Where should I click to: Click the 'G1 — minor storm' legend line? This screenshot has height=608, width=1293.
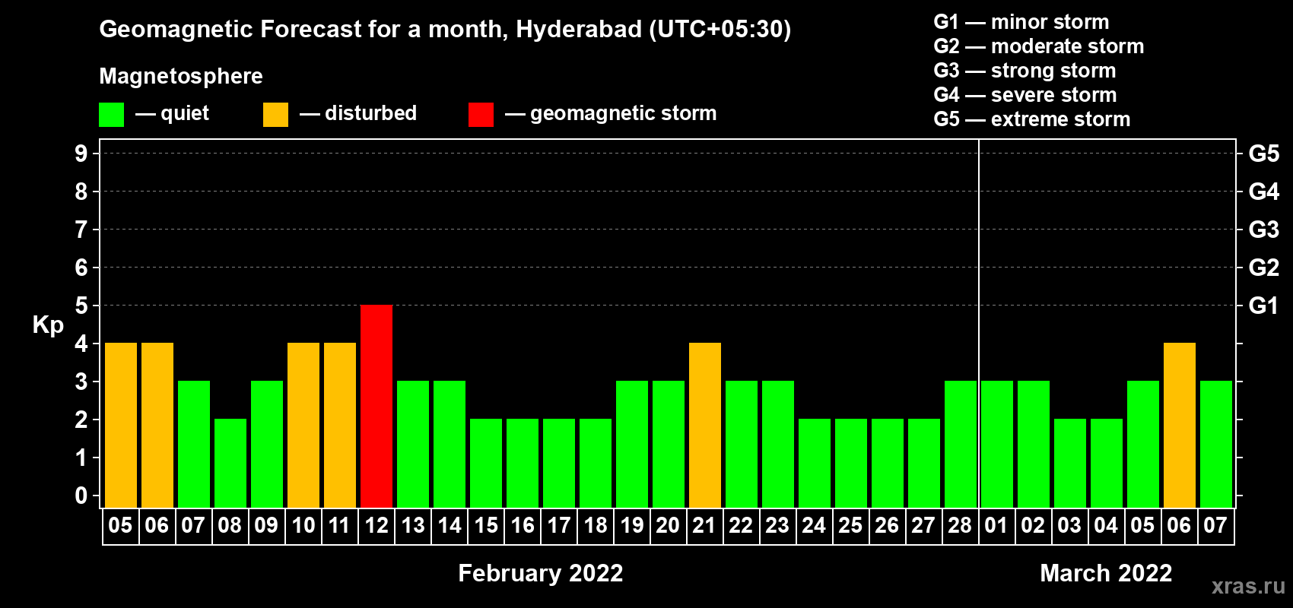(x=1021, y=22)
